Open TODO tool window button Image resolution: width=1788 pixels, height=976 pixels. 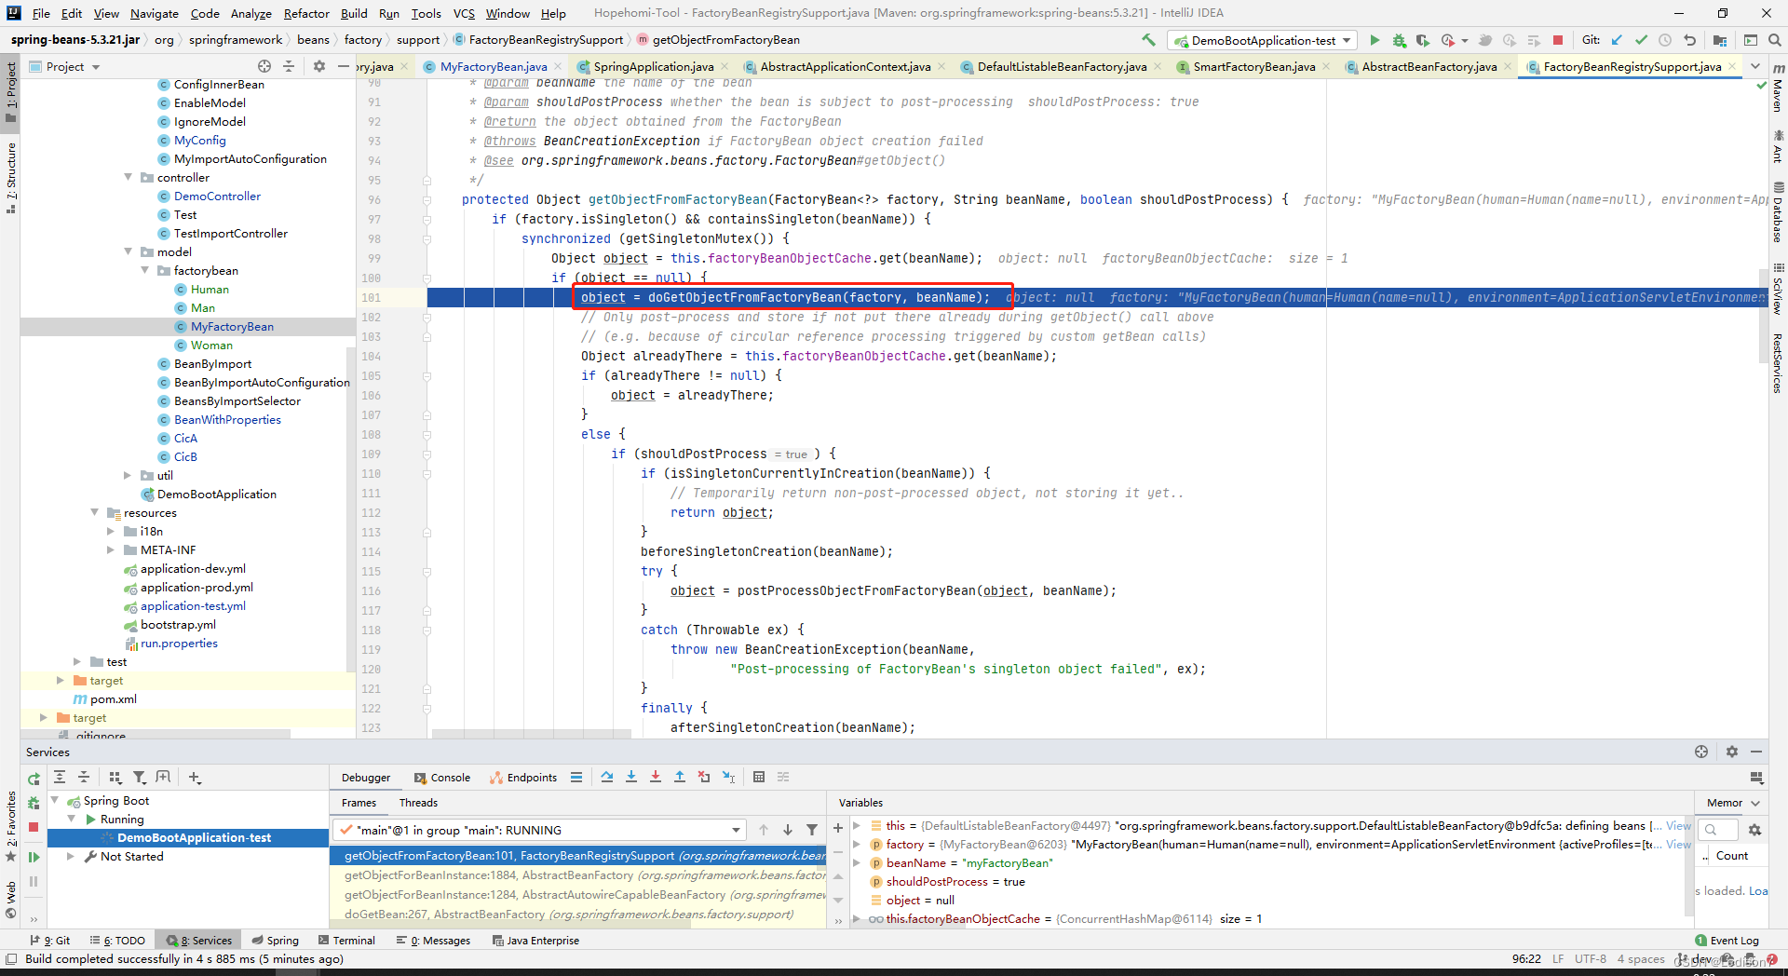pos(117,941)
